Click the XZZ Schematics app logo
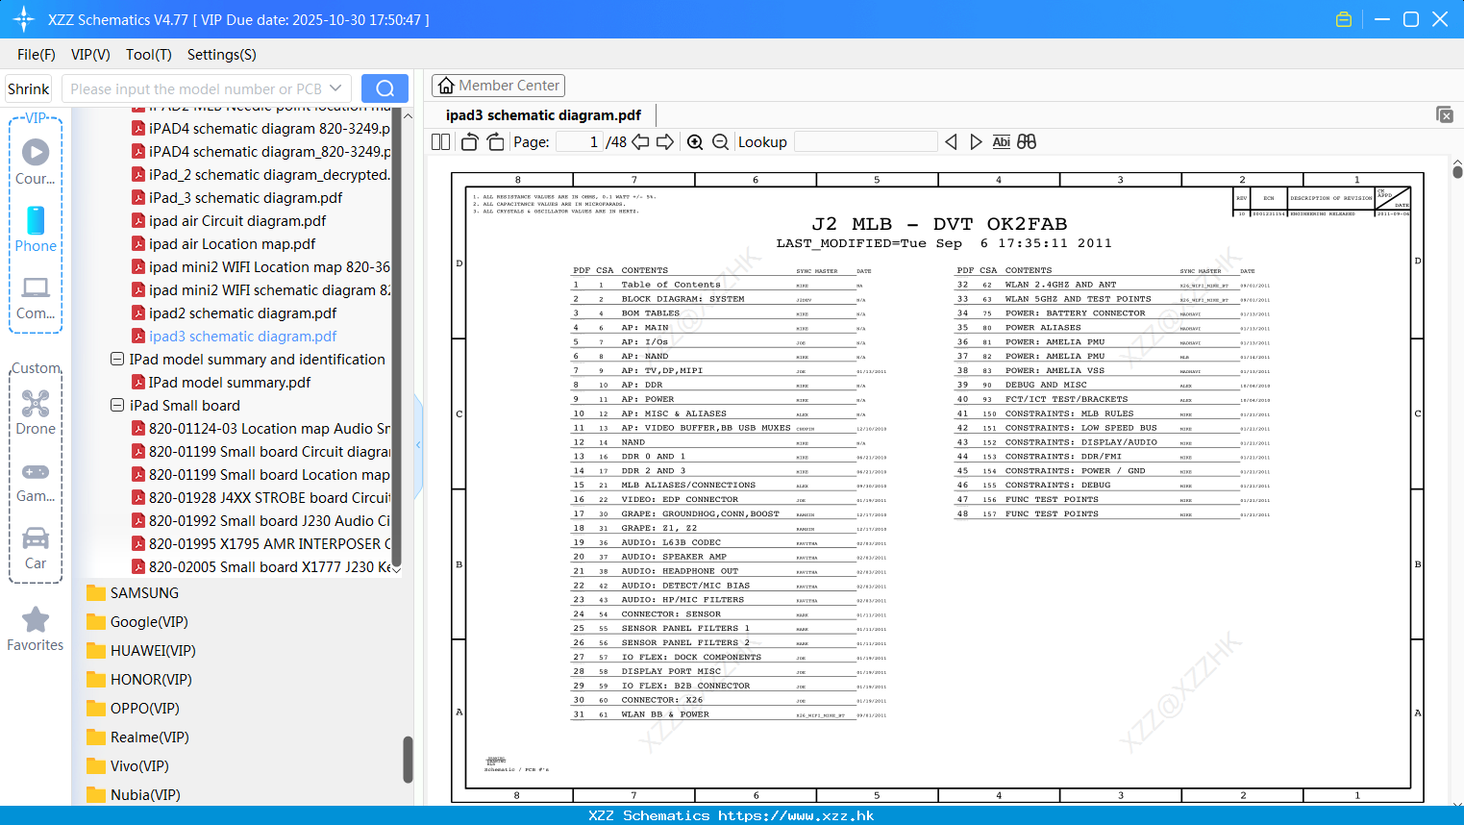 (x=23, y=19)
